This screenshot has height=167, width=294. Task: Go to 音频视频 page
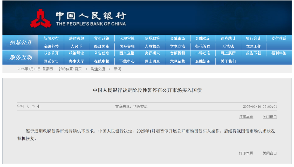tap(177, 53)
